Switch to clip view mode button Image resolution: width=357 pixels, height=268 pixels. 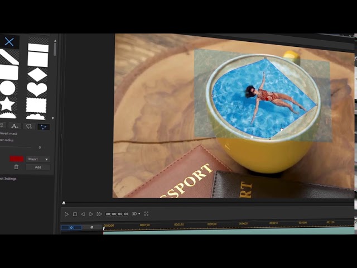click(x=71, y=227)
